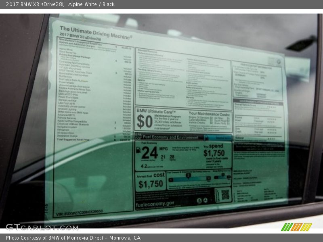Click the striped logo in bottom-right corner
Screen dimensions: 323x242
click(x=296, y=227)
